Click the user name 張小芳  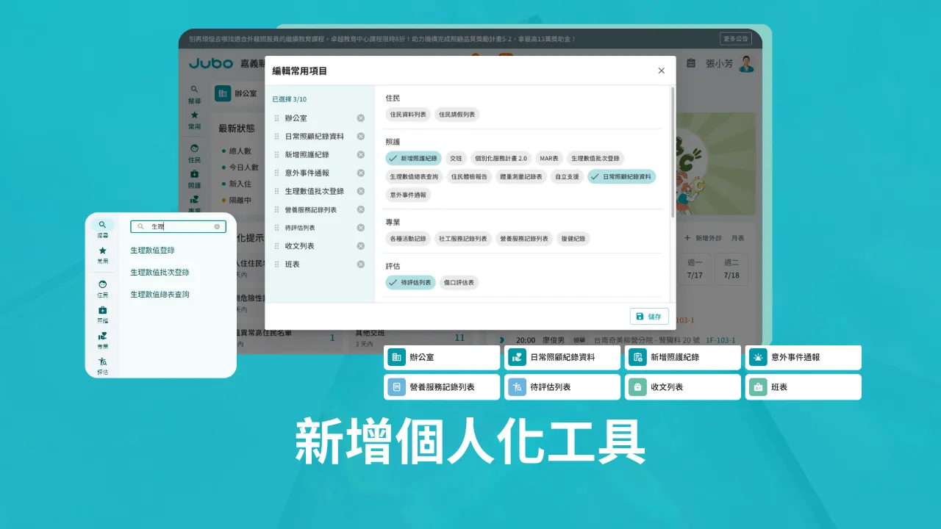(719, 64)
